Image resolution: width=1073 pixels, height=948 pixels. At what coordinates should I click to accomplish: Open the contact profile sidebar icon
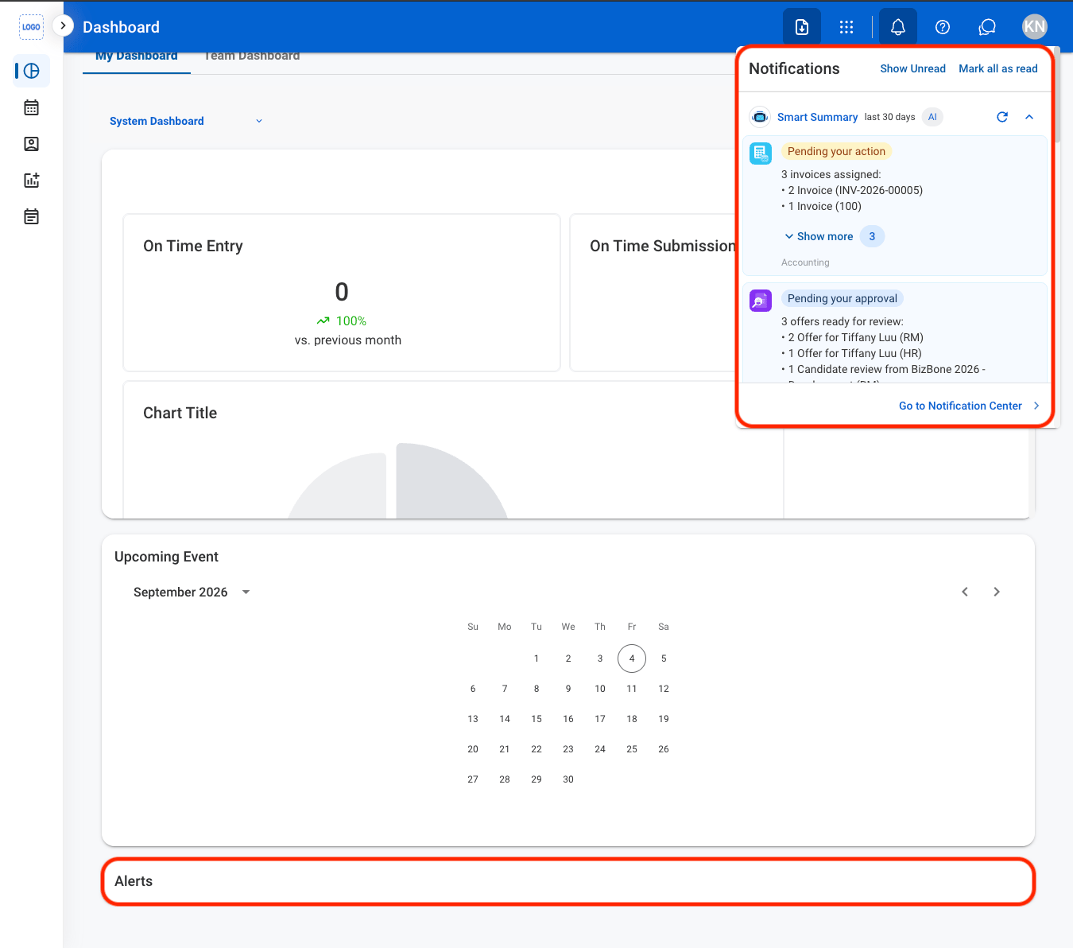point(32,144)
